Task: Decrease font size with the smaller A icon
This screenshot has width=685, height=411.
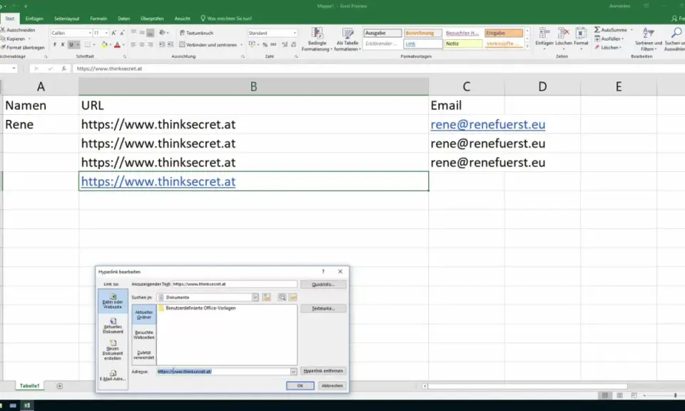Action: tap(122, 33)
